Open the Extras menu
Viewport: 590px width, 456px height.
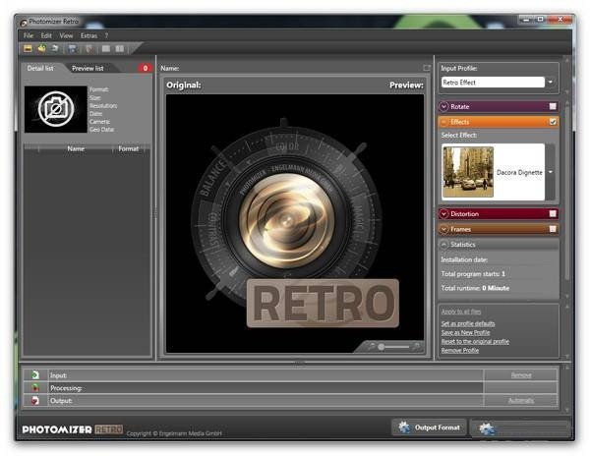point(88,35)
